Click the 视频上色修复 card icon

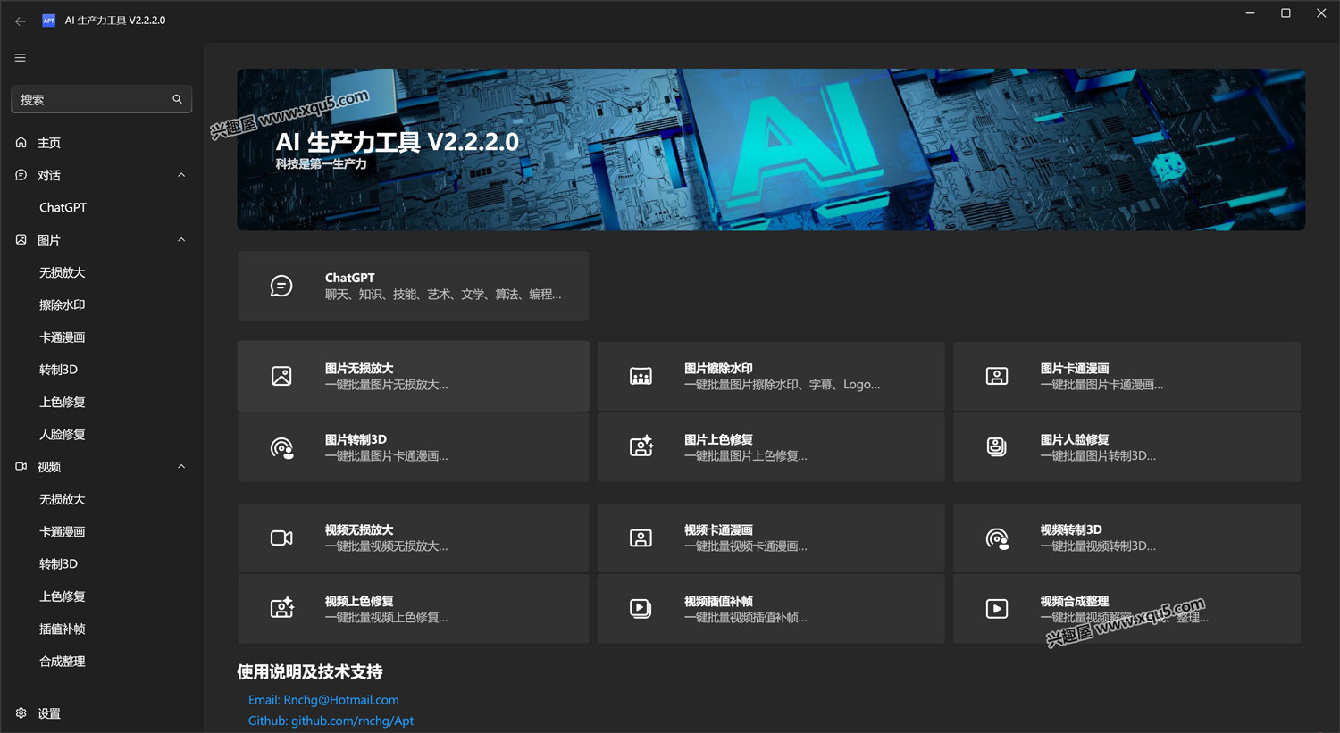(x=282, y=609)
